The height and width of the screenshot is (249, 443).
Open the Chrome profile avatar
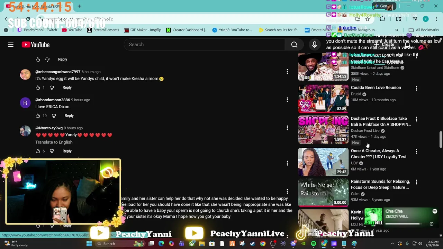coord(425,19)
